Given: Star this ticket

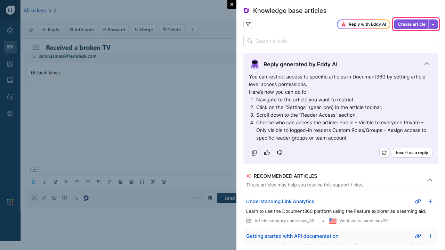Looking at the screenshot, I should click(x=31, y=30).
